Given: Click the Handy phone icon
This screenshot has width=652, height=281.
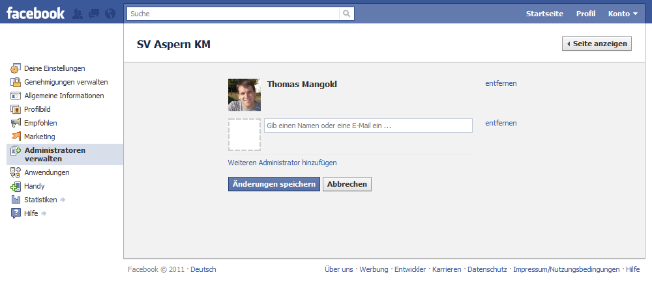Looking at the screenshot, I should tap(16, 186).
